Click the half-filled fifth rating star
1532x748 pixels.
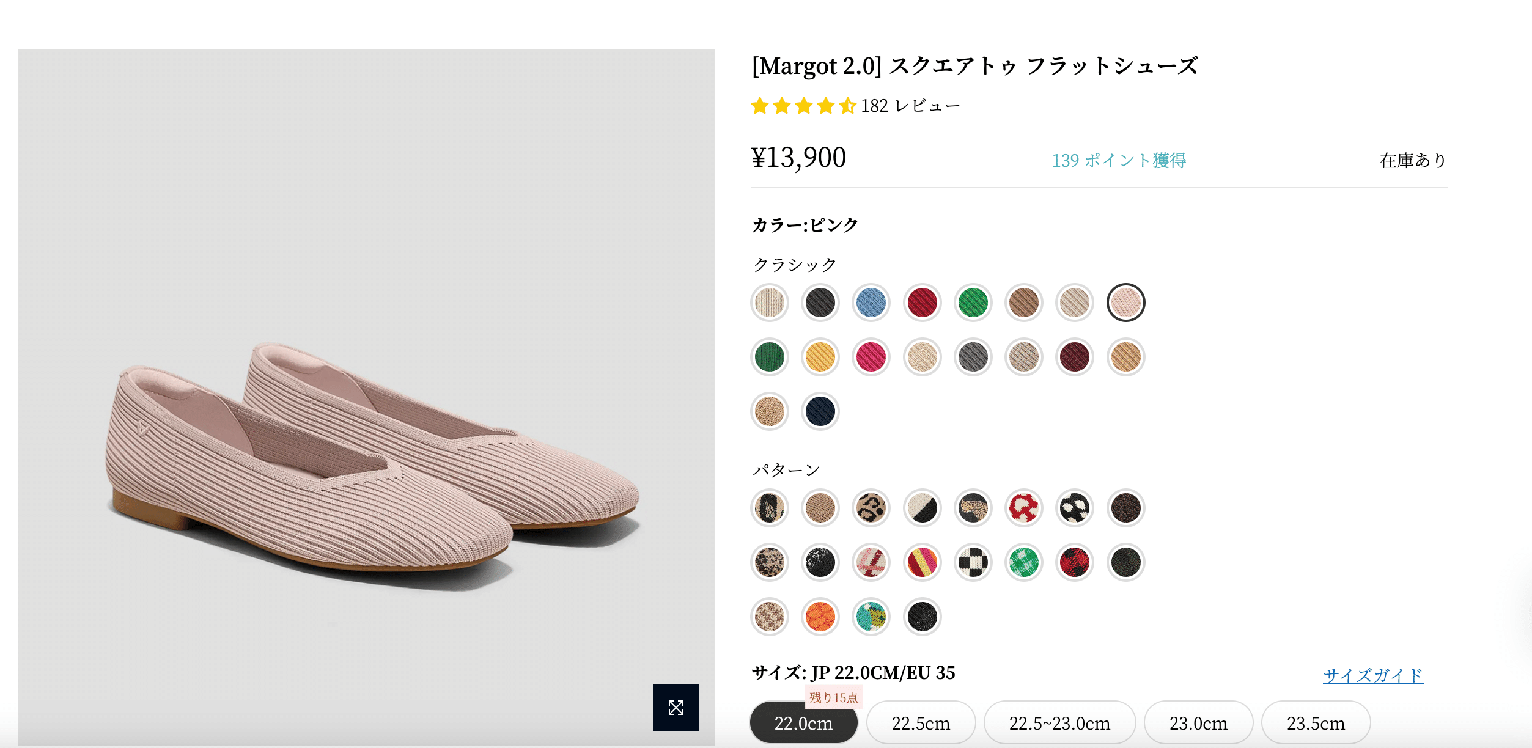(x=849, y=105)
